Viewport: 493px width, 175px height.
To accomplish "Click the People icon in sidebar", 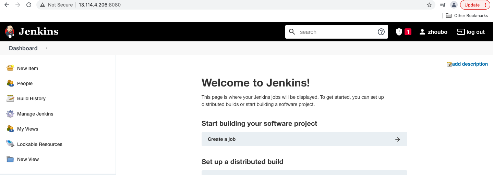I will [x=10, y=83].
